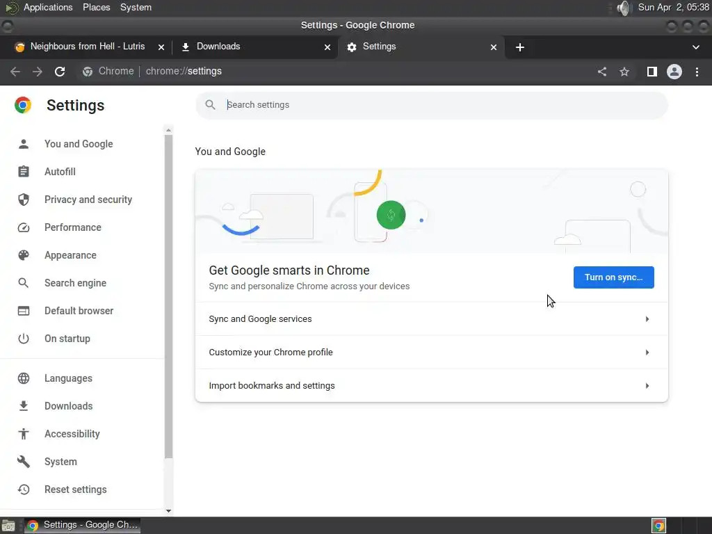Open Reset settings label
The width and height of the screenshot is (712, 534).
[x=75, y=489]
